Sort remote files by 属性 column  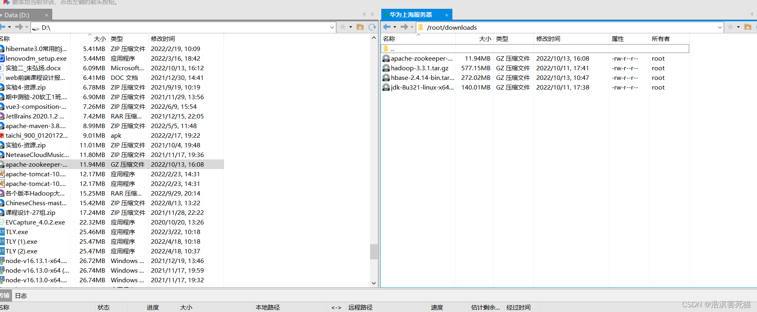(x=618, y=39)
